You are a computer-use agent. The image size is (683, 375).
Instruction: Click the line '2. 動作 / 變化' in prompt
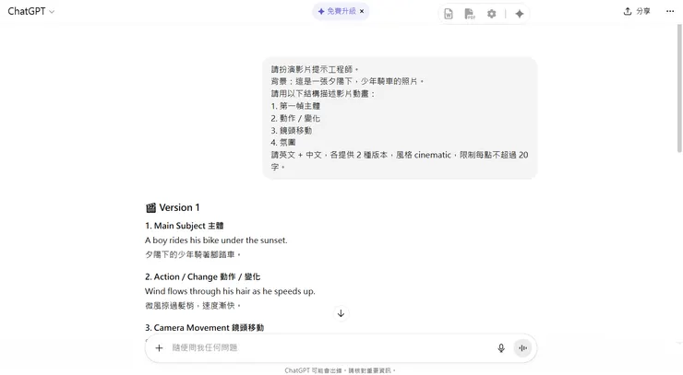click(x=295, y=118)
